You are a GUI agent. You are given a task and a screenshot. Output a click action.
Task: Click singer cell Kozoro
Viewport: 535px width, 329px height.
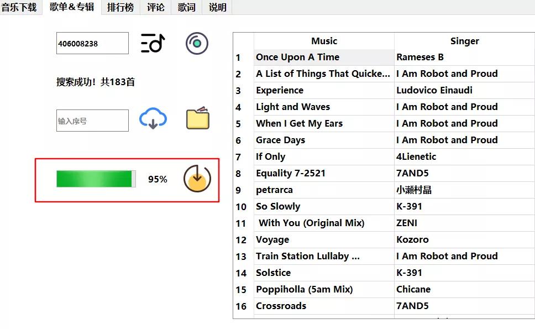point(464,239)
